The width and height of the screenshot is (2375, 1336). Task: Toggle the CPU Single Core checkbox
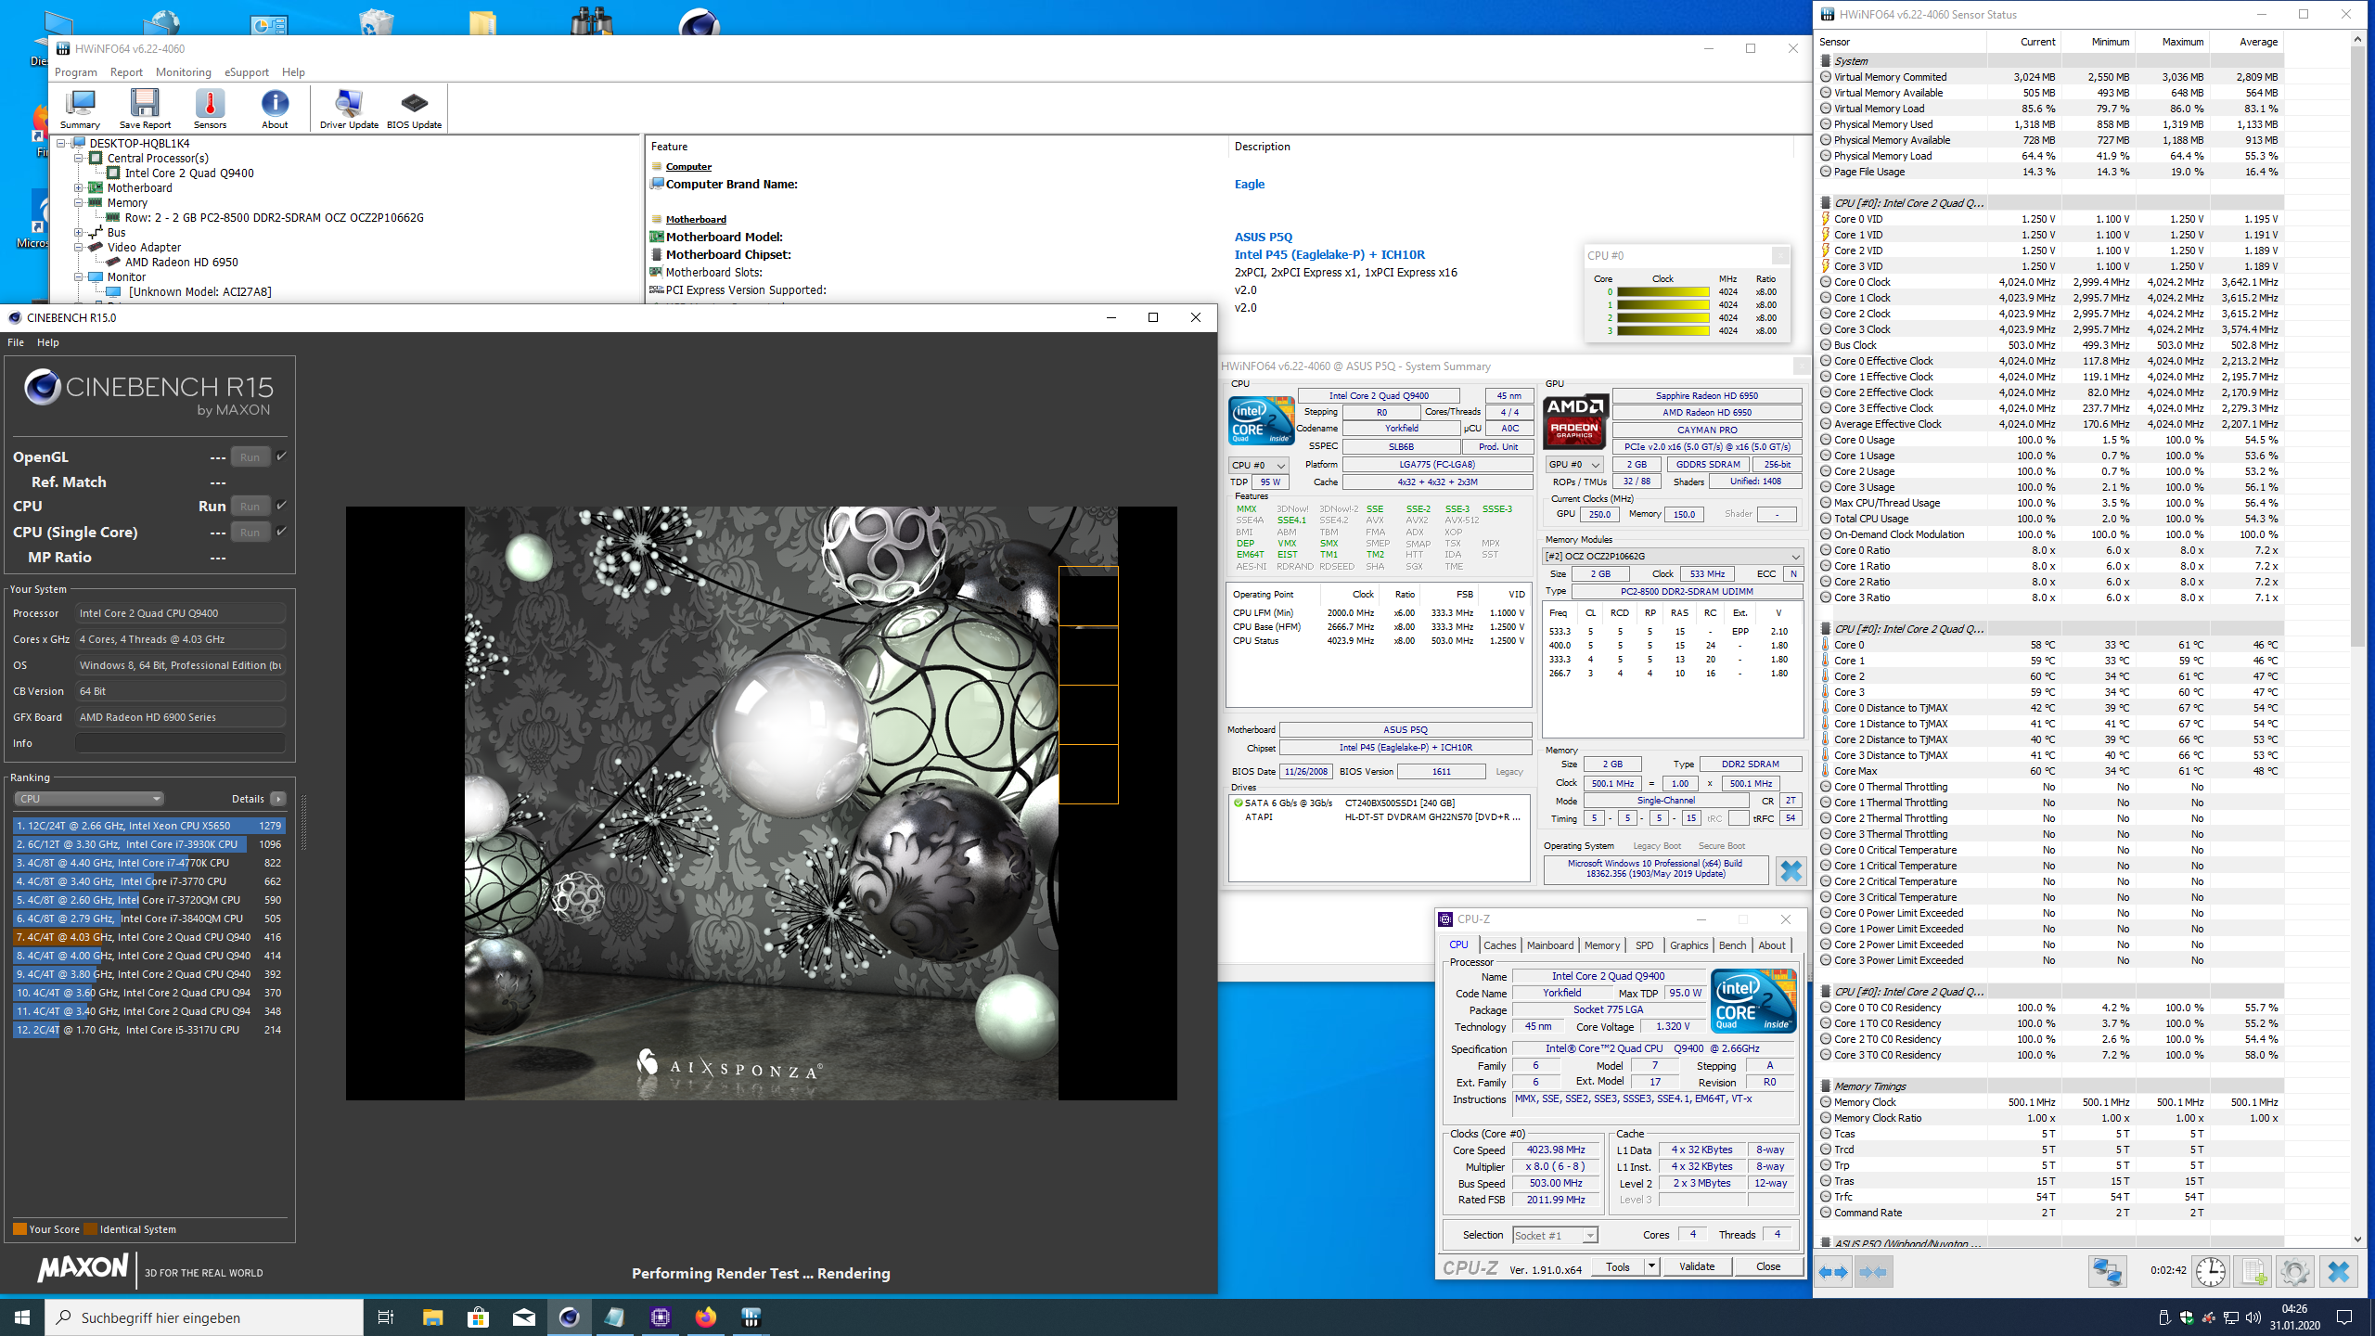pyautogui.click(x=281, y=531)
